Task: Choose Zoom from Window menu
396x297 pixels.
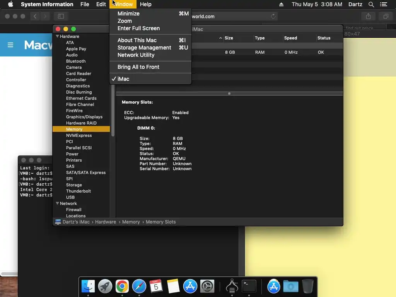Action: (x=150, y=21)
